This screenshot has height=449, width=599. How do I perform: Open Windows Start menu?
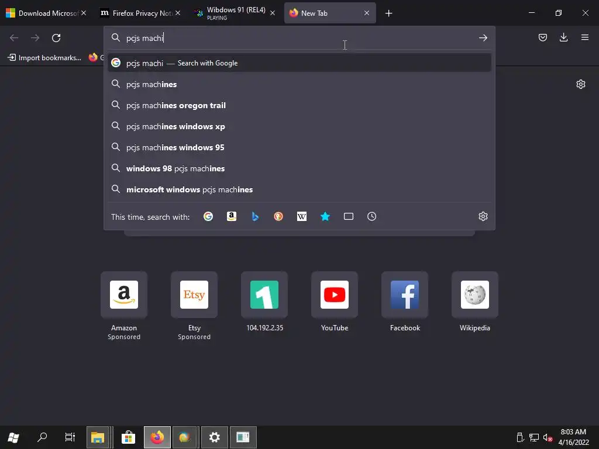pos(13,437)
